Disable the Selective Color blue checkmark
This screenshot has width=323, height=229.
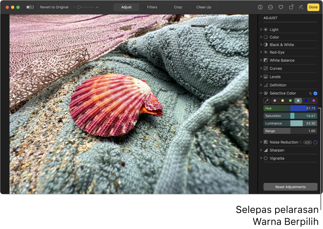tap(315, 93)
